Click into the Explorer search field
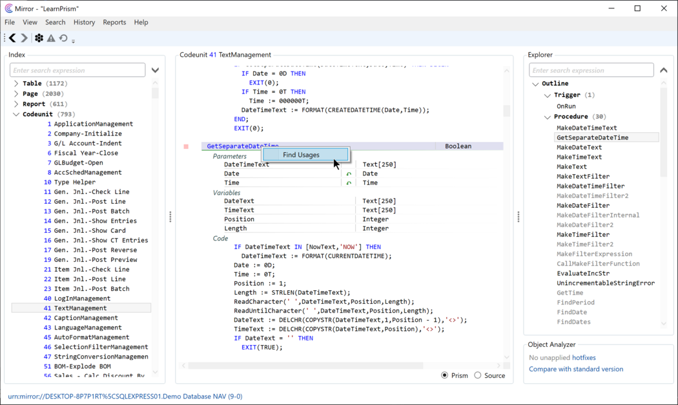Image resolution: width=678 pixels, height=405 pixels. coord(591,70)
